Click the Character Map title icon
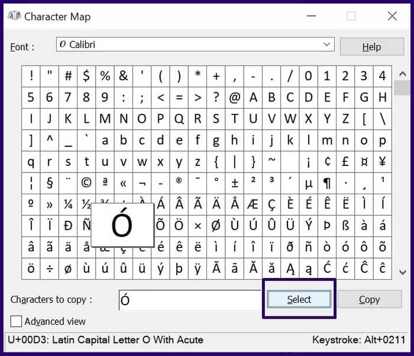The height and width of the screenshot is (356, 414). coord(14,16)
